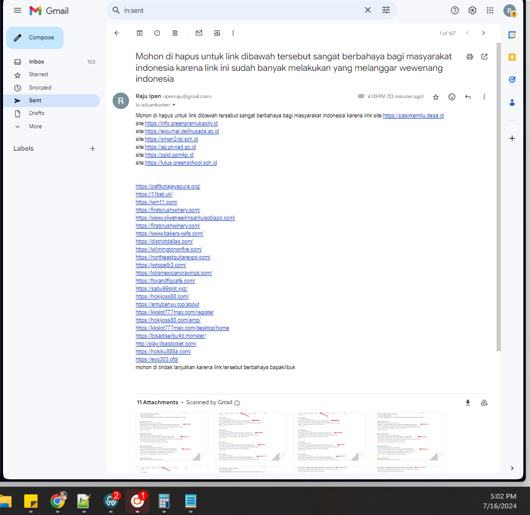Show recipient details dropdown arrow

[x=174, y=105]
